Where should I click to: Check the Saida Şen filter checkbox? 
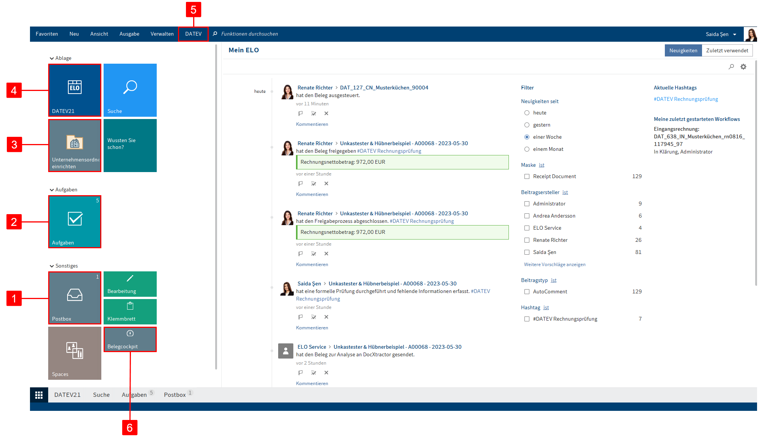[x=527, y=252]
